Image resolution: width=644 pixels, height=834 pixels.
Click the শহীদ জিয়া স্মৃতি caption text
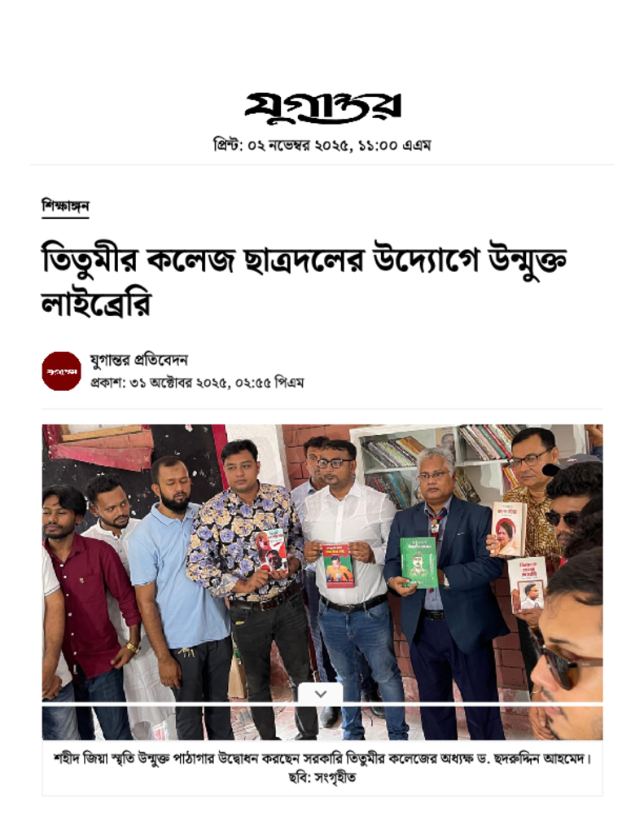click(322, 758)
